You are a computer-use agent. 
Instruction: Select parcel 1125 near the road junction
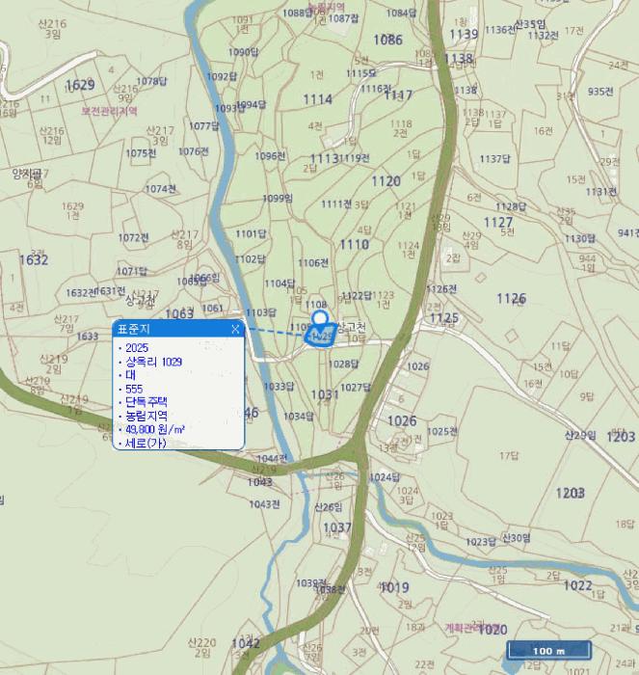click(444, 318)
